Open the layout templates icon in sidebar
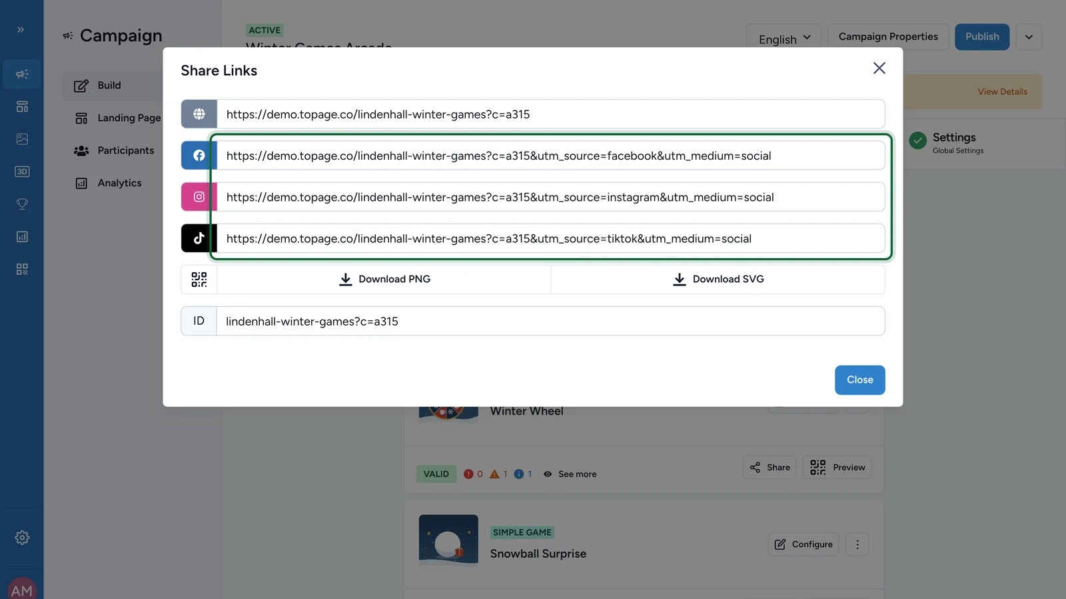 pyautogui.click(x=22, y=106)
